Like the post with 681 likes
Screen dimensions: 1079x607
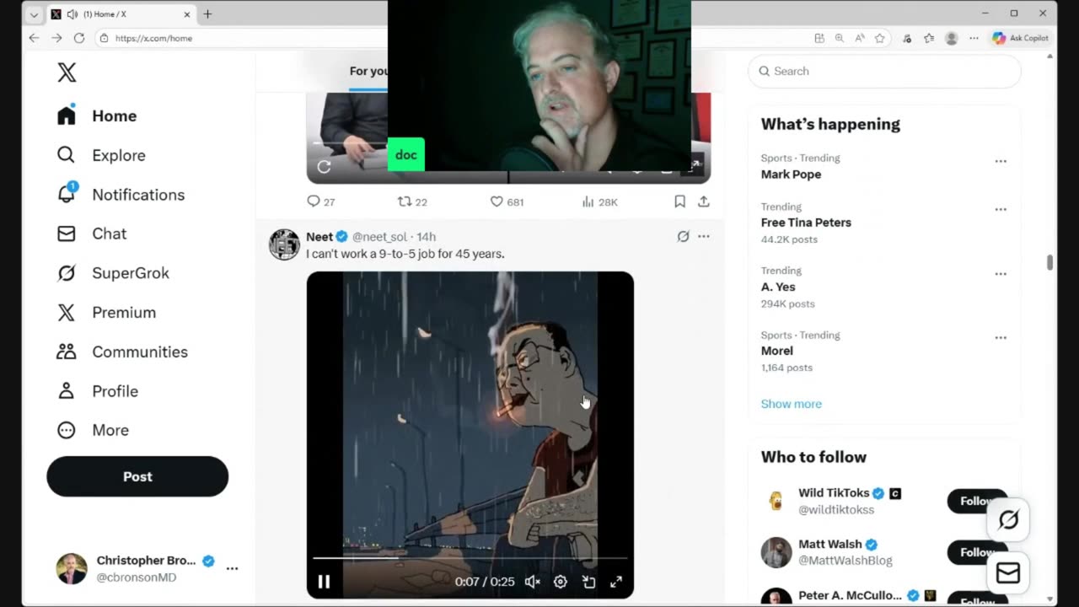coord(507,201)
